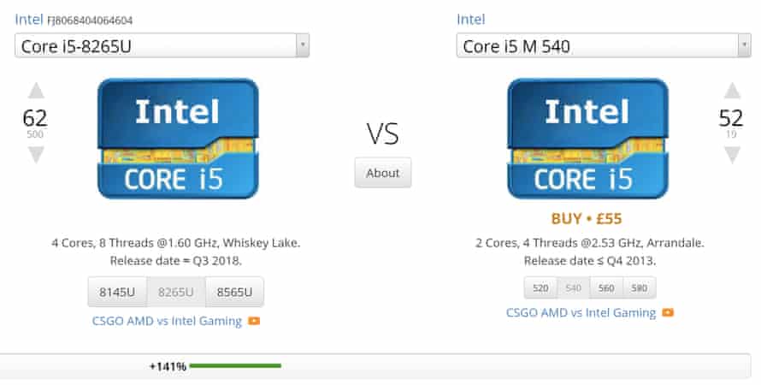The height and width of the screenshot is (385, 761).
Task: Downvote the Core i5-8265U processor
Action: (x=35, y=155)
